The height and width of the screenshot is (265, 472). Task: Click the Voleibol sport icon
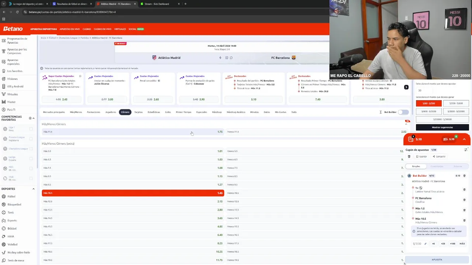pyautogui.click(x=4, y=244)
